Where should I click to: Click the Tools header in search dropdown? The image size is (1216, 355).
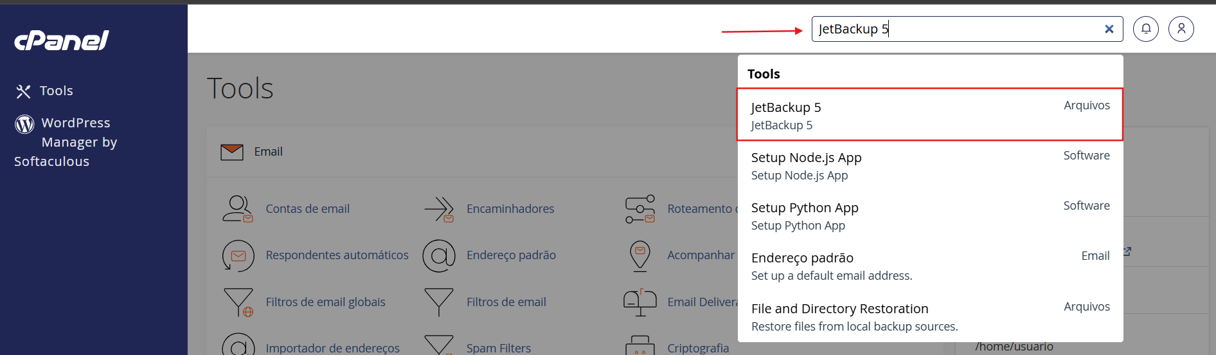click(764, 74)
